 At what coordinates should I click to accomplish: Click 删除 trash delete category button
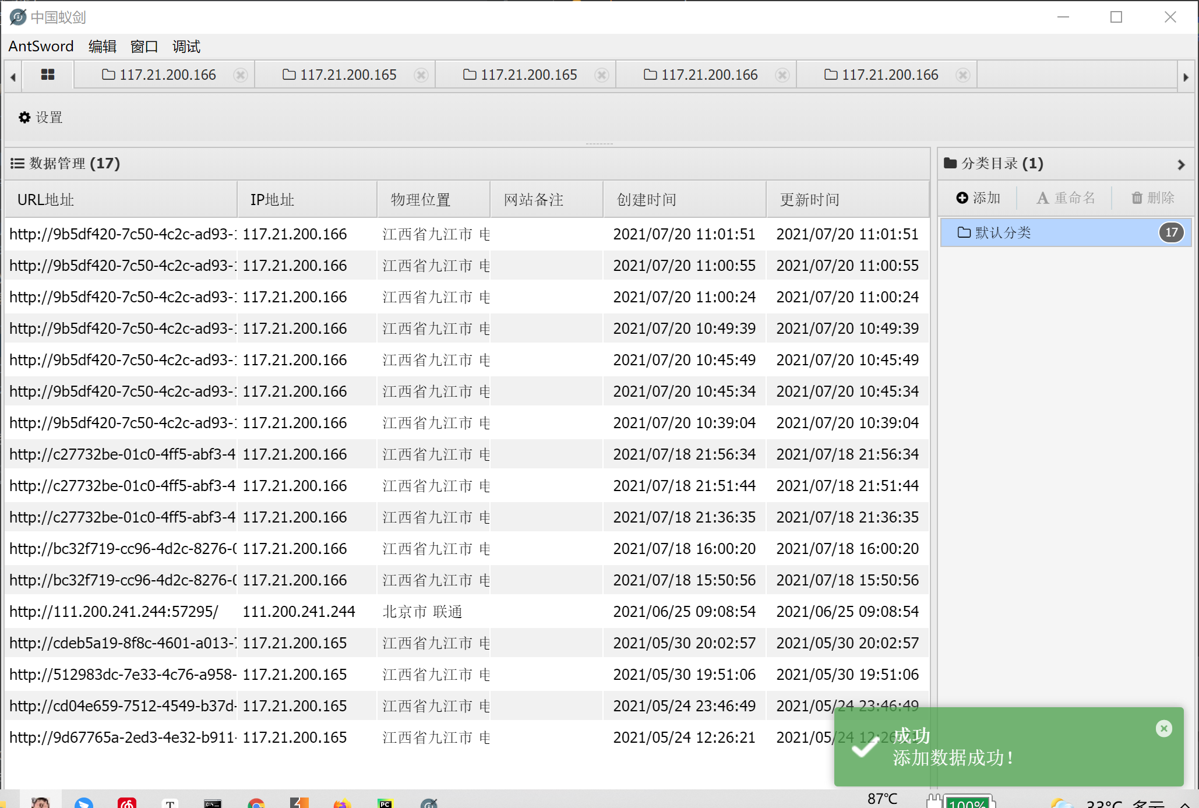point(1152,198)
